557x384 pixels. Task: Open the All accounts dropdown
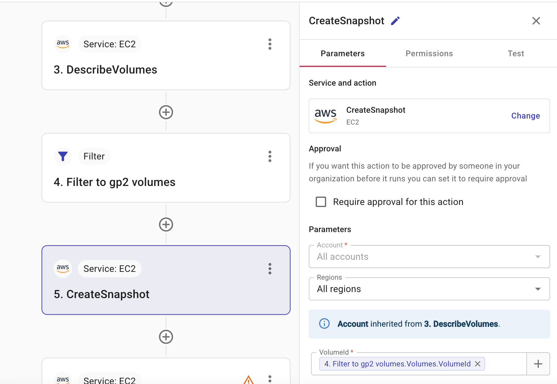pos(537,257)
